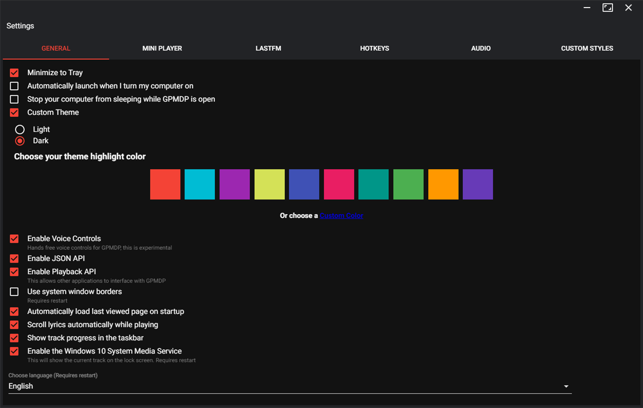Click the 'Choose your theme highlight color' heading
Viewport: 643px width, 408px height.
tap(79, 157)
